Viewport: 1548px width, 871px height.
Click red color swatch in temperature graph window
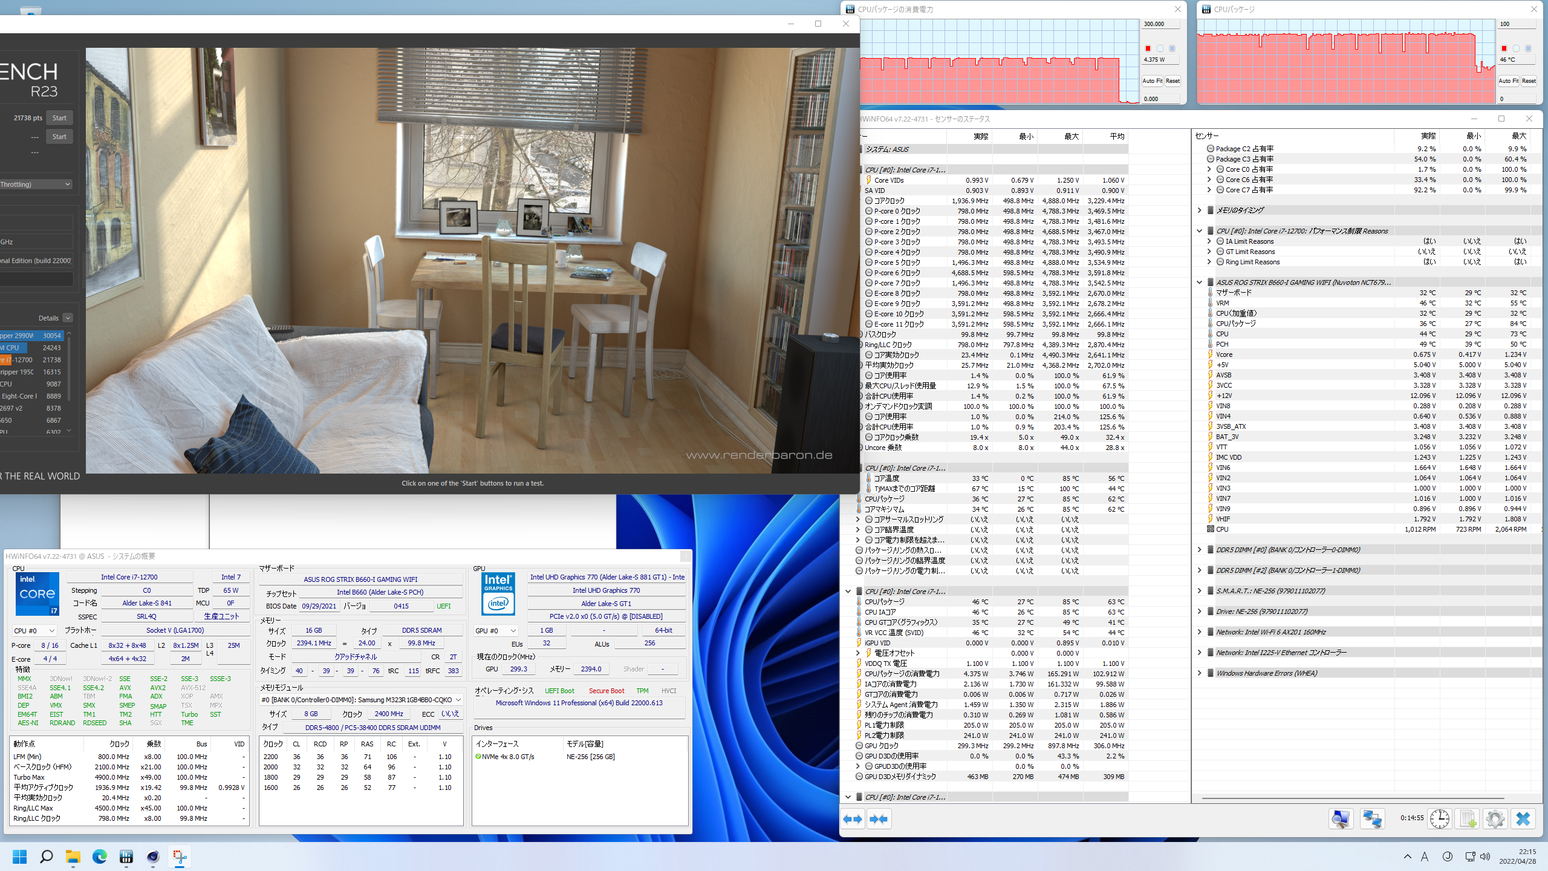tap(1504, 48)
